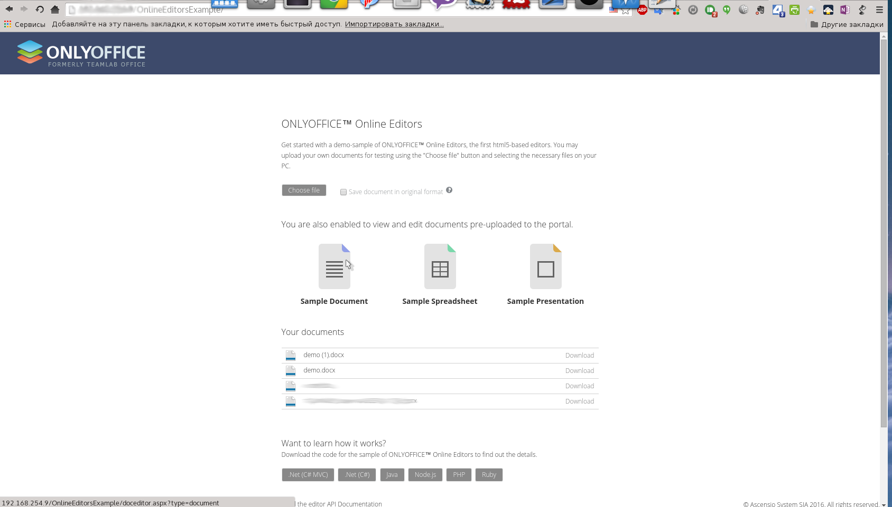
Task: Get the PHP sample code
Action: click(x=459, y=475)
